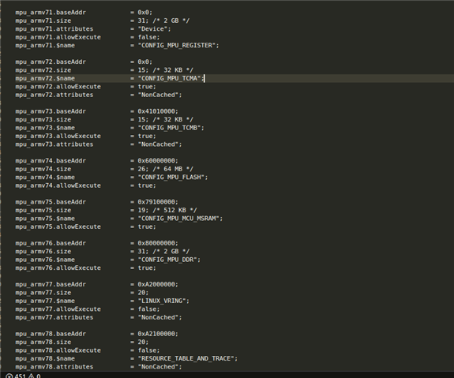
Task: Click the address "0x41010000;"
Action: [x=158, y=111]
